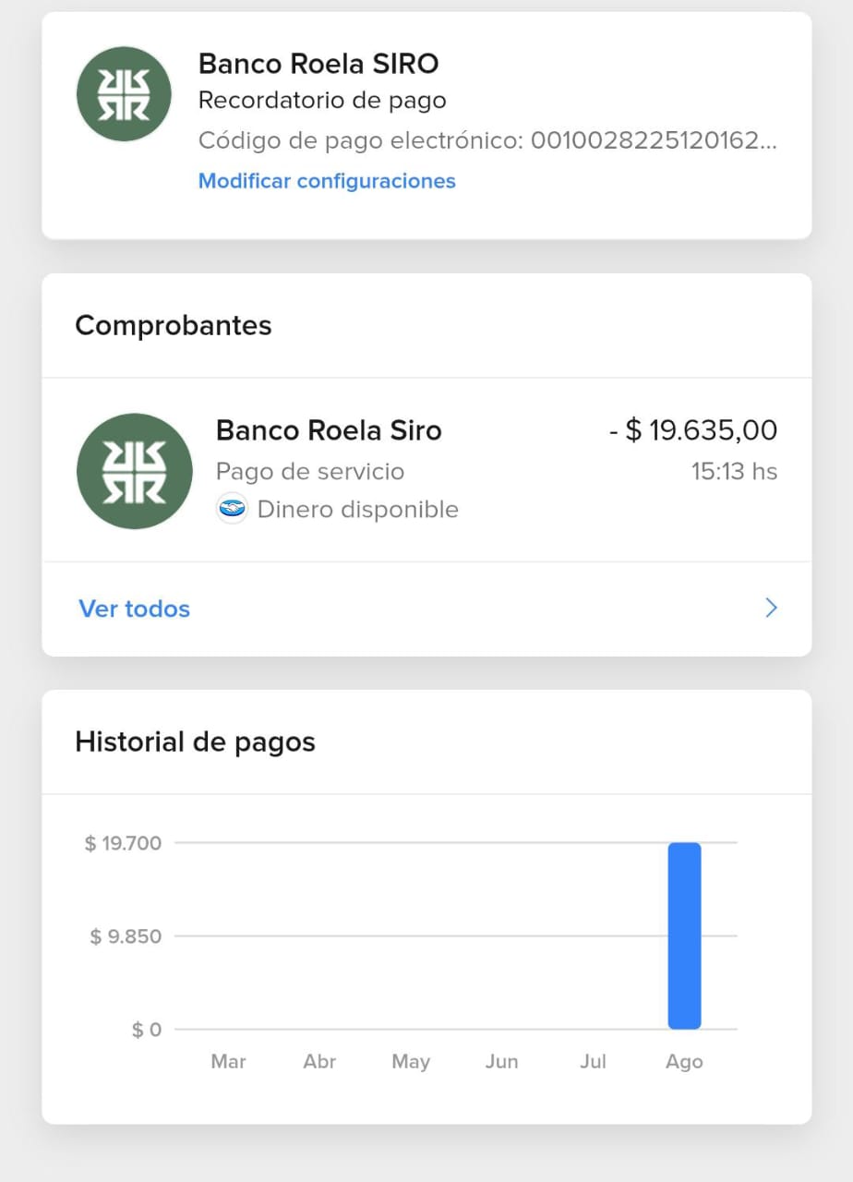Select the May month label
The width and height of the screenshot is (853, 1182).
(x=411, y=1062)
